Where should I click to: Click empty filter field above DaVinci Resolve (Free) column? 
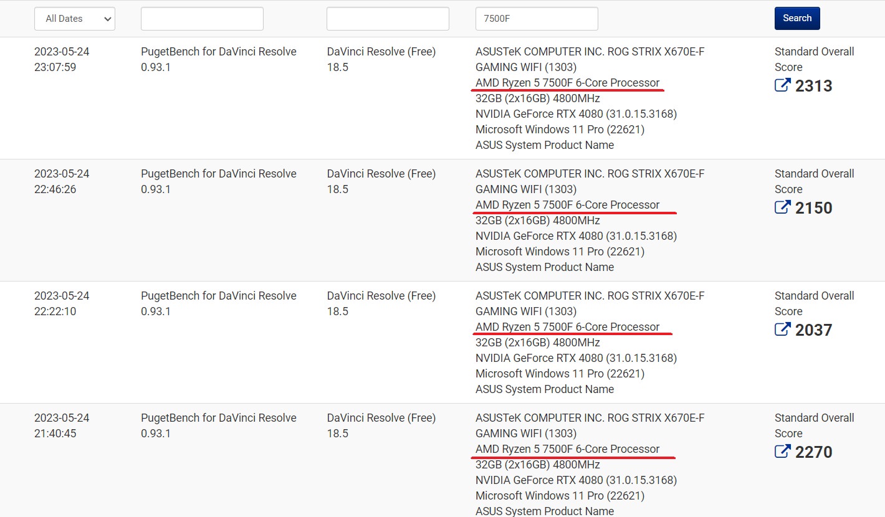[388, 19]
